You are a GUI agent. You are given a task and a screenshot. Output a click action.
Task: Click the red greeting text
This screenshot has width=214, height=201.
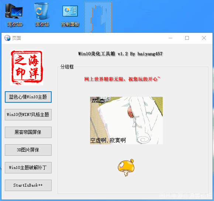point(122,79)
